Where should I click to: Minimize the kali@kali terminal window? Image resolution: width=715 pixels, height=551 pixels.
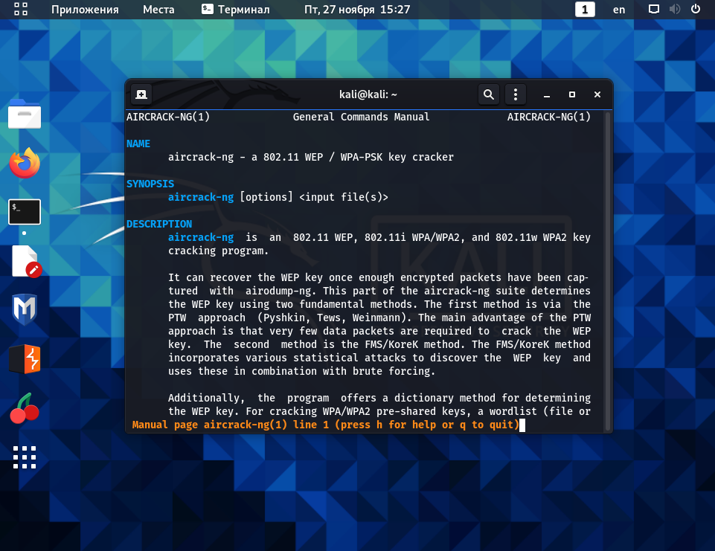pos(546,94)
